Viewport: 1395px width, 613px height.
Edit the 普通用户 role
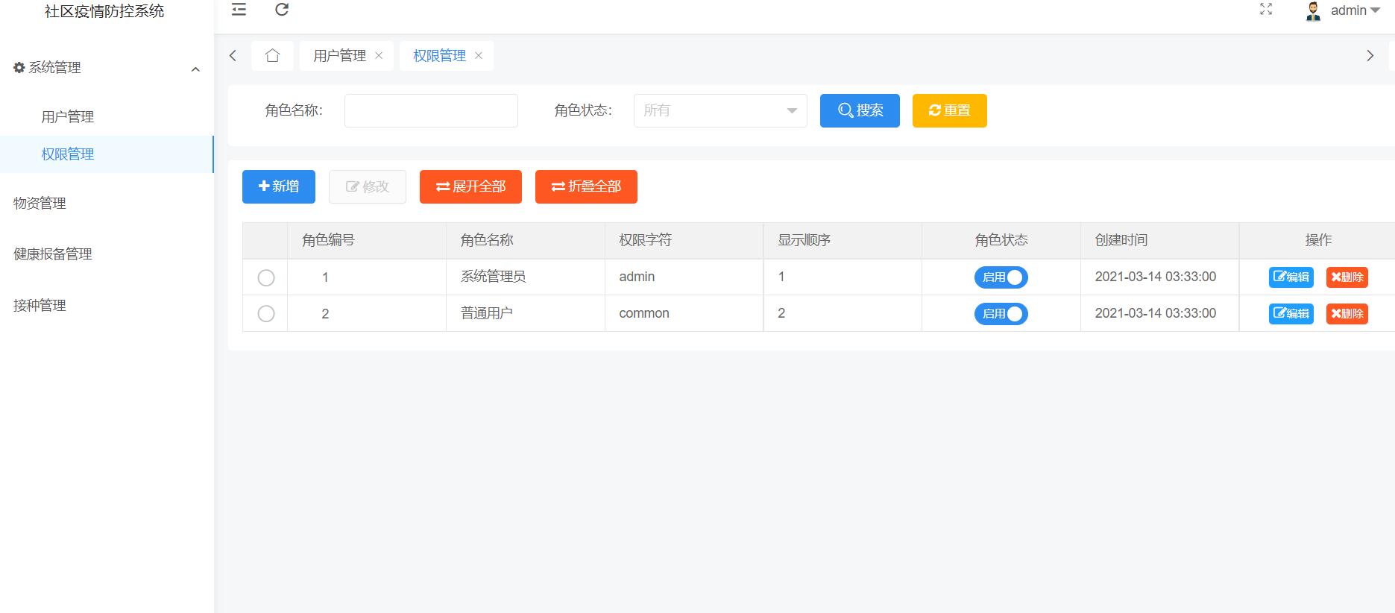tap(1291, 314)
